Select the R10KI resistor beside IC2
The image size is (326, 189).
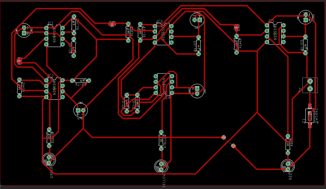click(x=19, y=88)
